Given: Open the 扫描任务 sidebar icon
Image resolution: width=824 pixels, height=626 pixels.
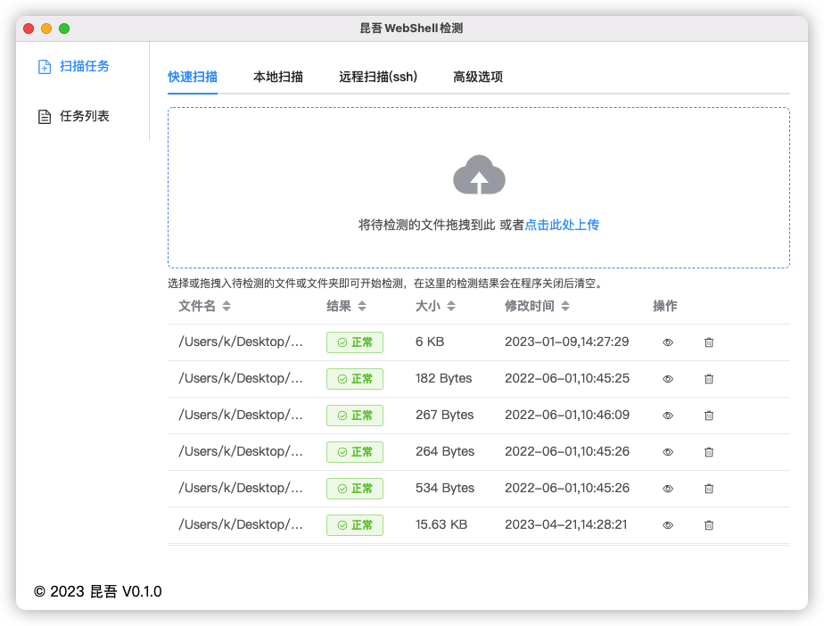Looking at the screenshot, I should click(45, 65).
